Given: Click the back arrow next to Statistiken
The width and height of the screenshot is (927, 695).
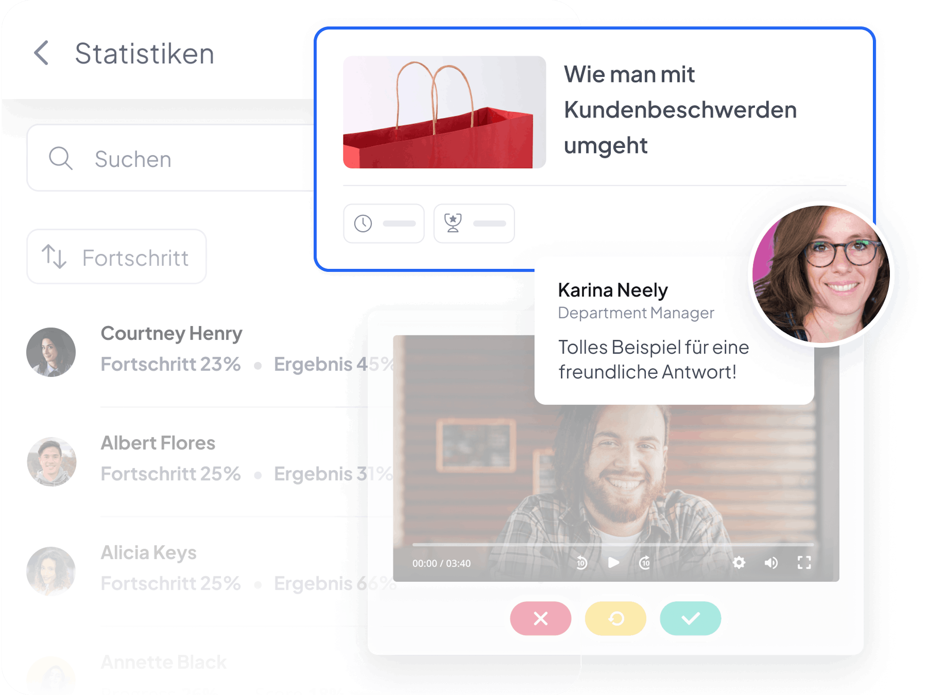Looking at the screenshot, I should coord(41,53).
